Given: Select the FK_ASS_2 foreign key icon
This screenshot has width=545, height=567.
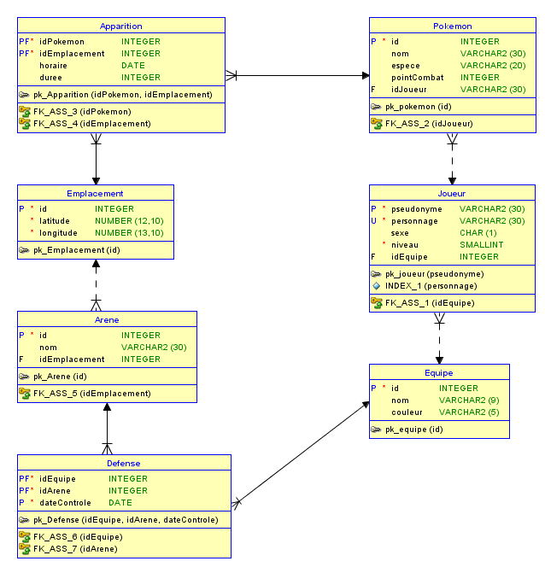Looking at the screenshot, I should (x=377, y=124).
